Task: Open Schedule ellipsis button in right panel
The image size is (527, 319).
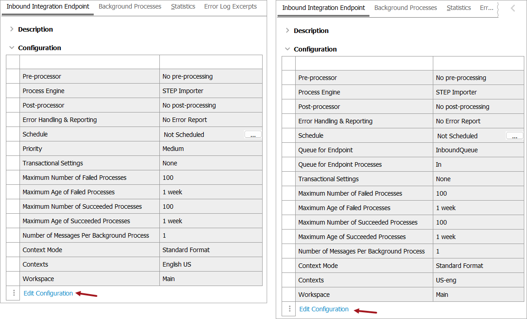Action: pos(514,136)
